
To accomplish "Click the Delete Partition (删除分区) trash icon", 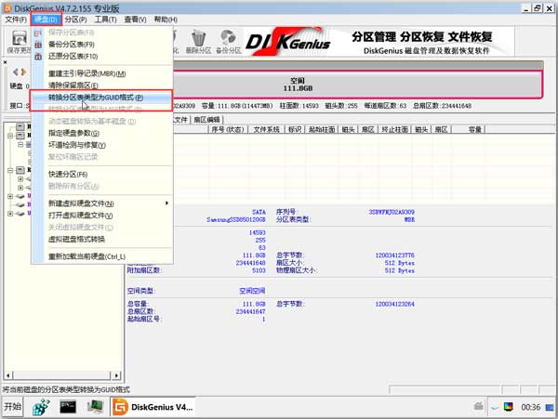I will click(198, 42).
